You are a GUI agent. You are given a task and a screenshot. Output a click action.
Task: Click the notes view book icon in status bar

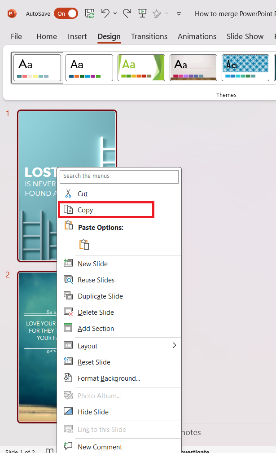(x=50, y=451)
